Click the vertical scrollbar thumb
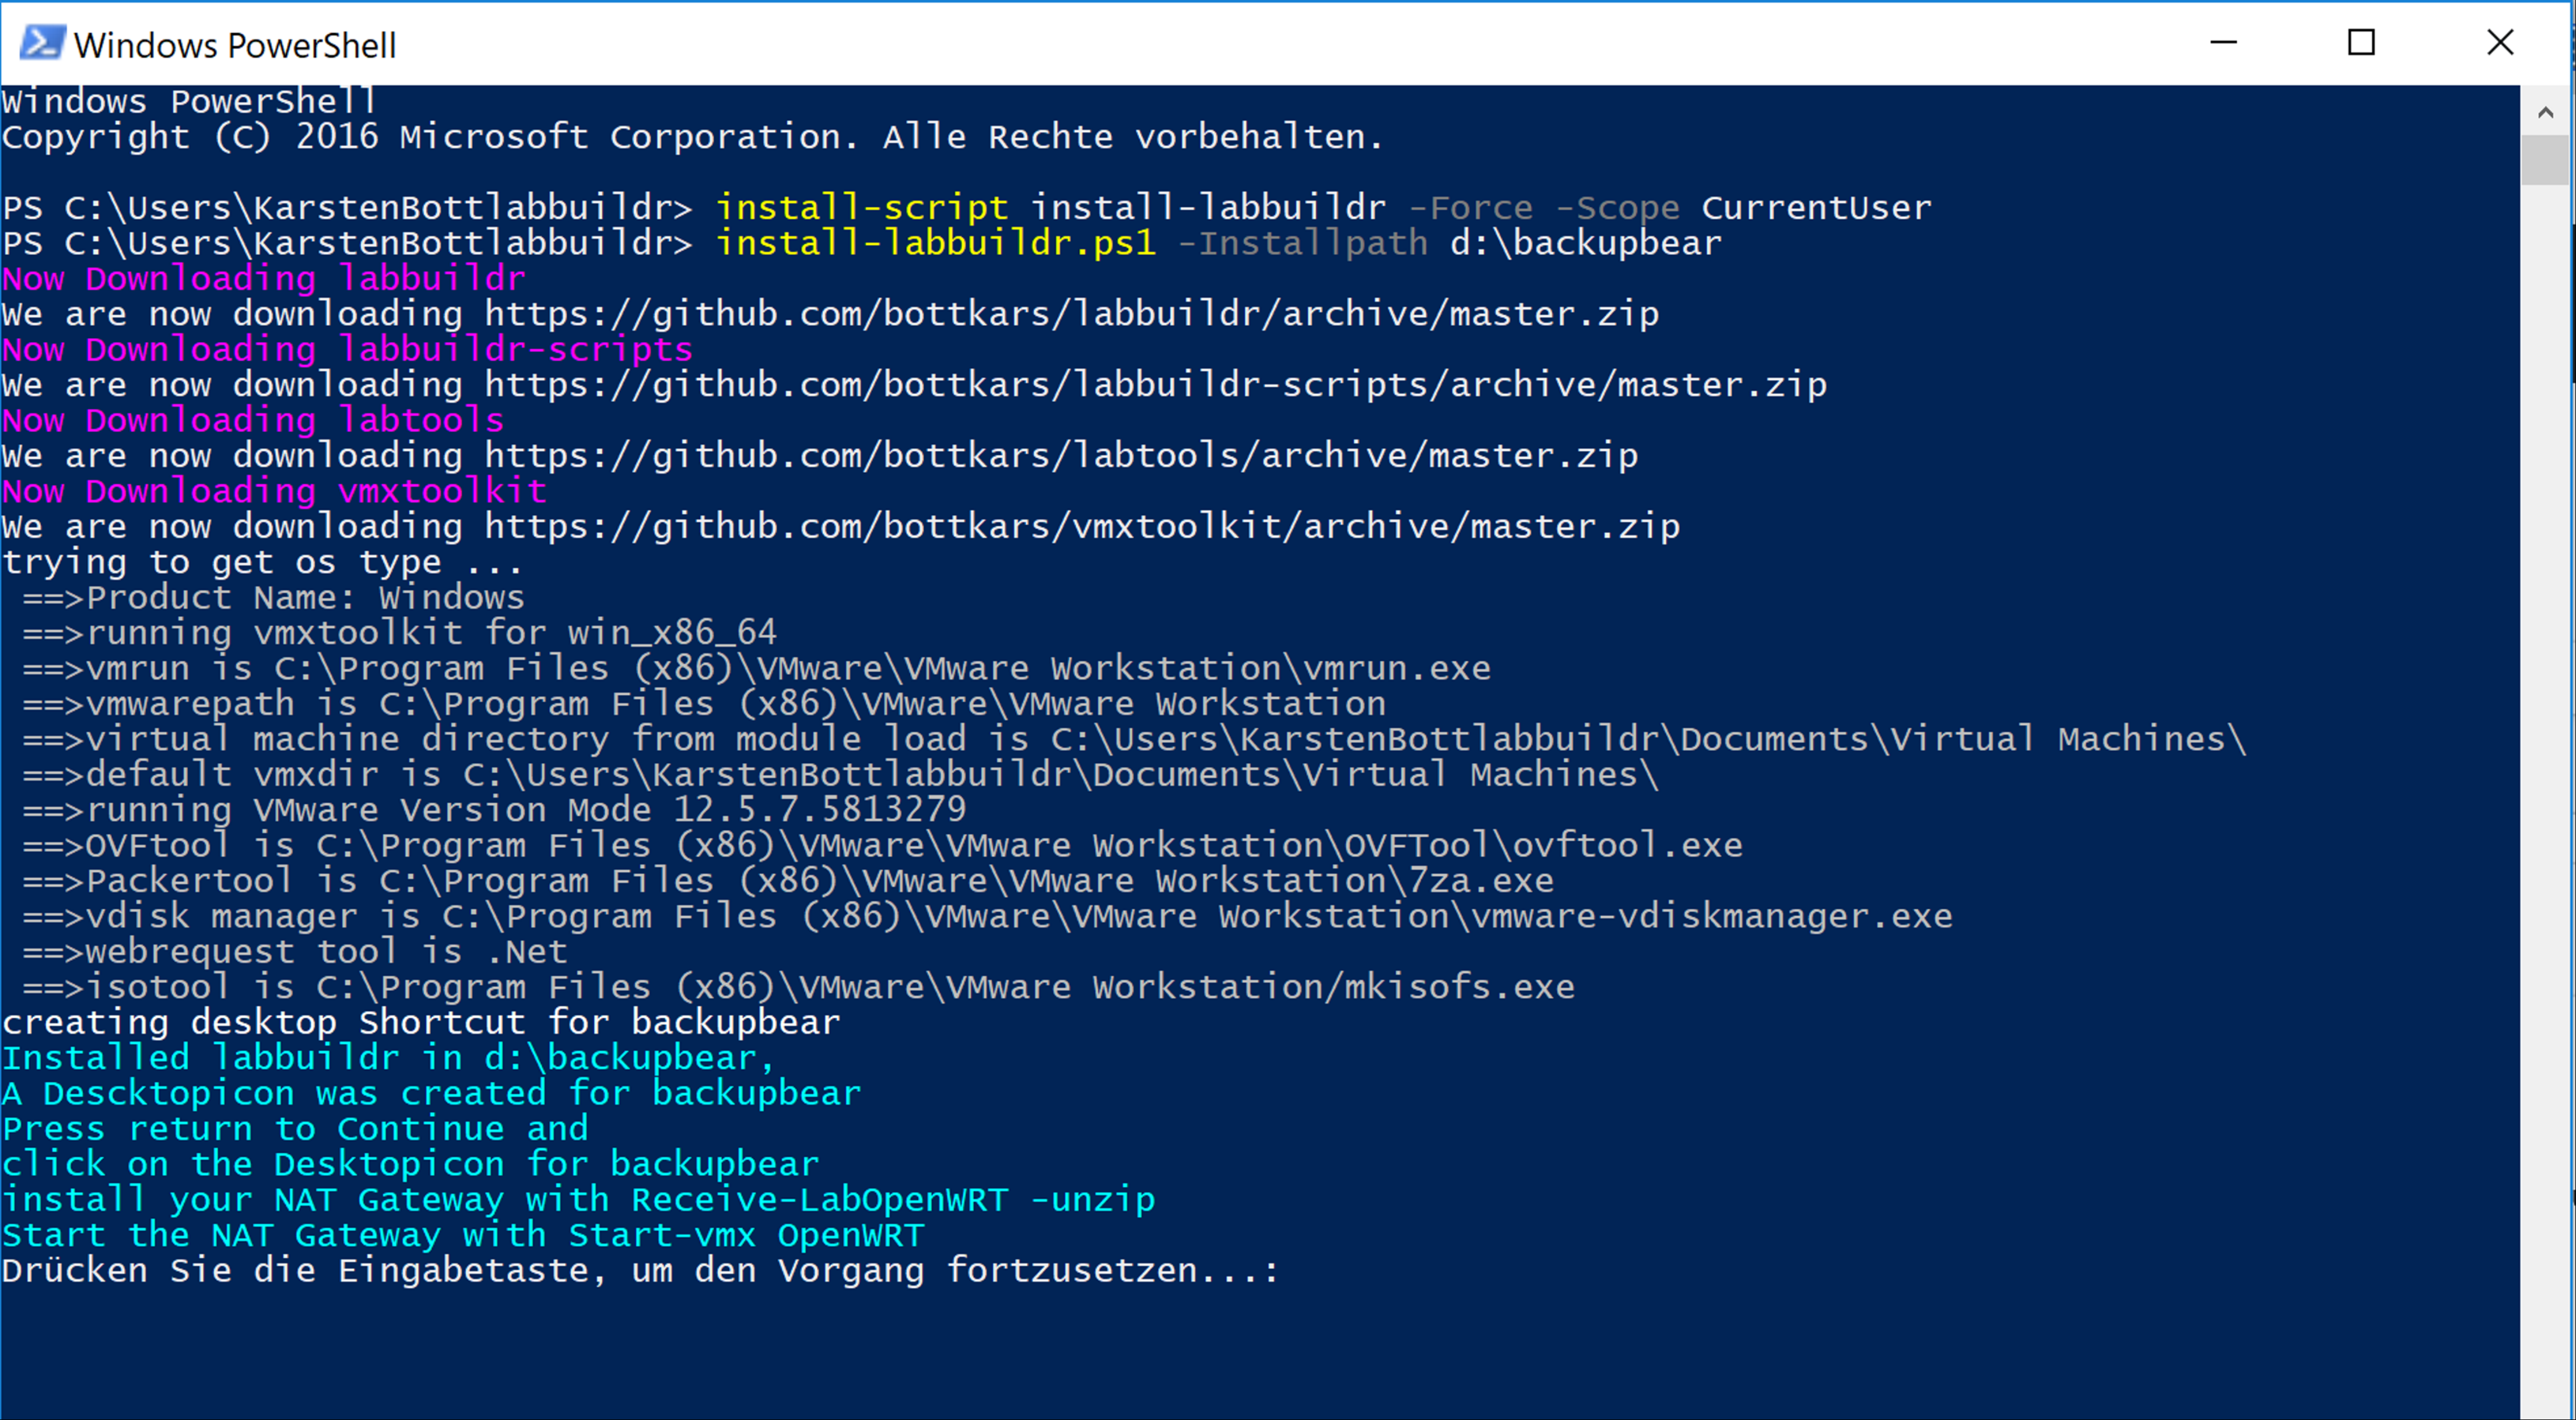This screenshot has width=2576, height=1420. 2546,160
